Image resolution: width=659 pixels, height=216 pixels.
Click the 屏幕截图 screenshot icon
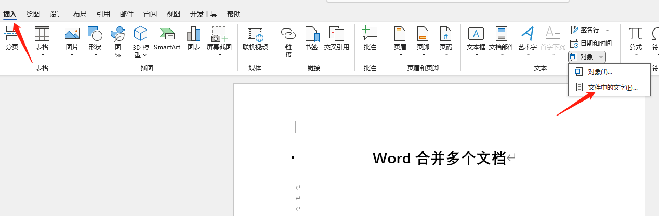[x=219, y=34]
